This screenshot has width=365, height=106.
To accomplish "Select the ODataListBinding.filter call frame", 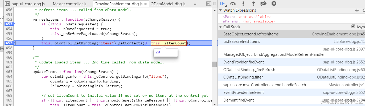I will coord(291,77).
